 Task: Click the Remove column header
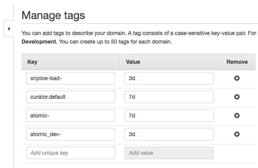(x=237, y=62)
